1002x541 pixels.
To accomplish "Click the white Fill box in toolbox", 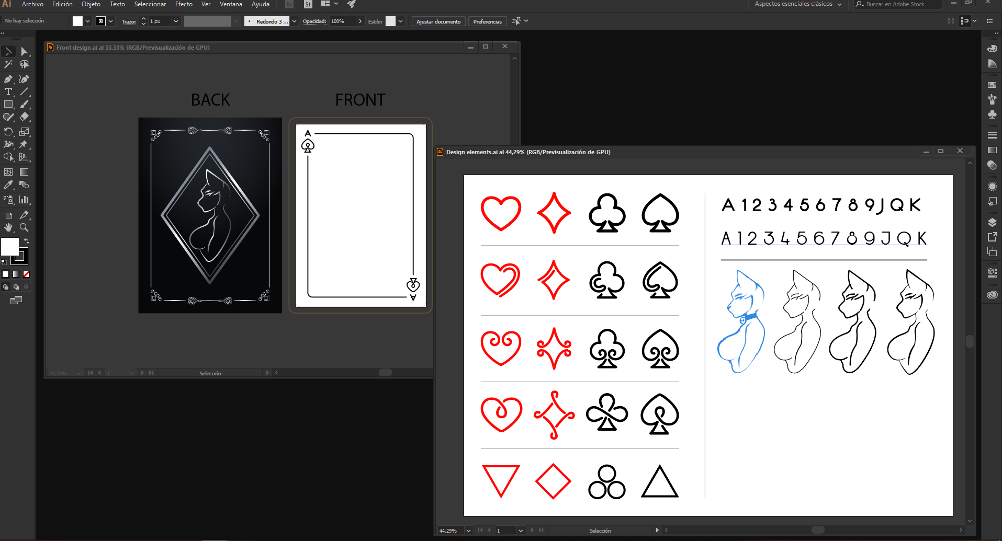I will pos(9,246).
